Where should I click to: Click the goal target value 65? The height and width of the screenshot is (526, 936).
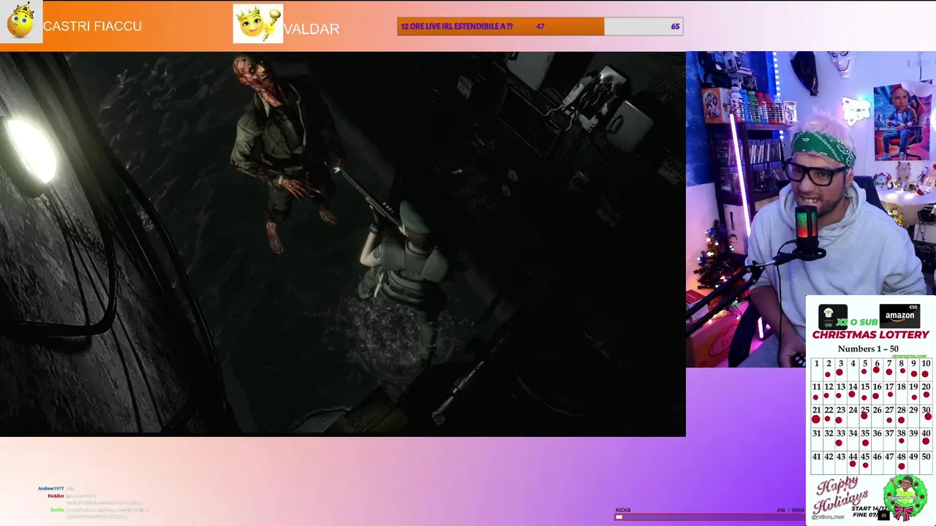coord(675,26)
